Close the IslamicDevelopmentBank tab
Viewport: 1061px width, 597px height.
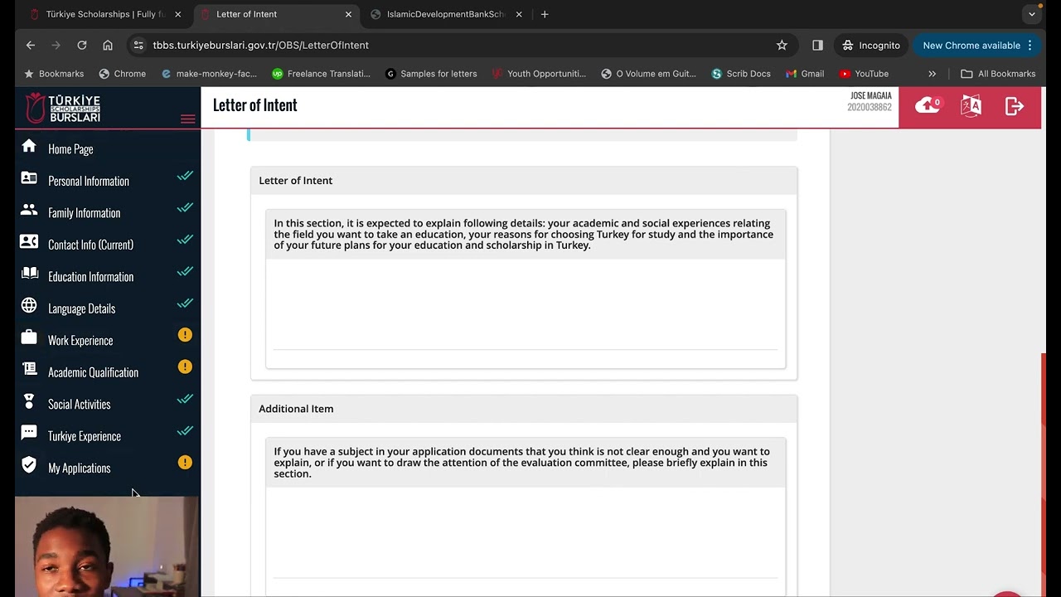pos(519,14)
